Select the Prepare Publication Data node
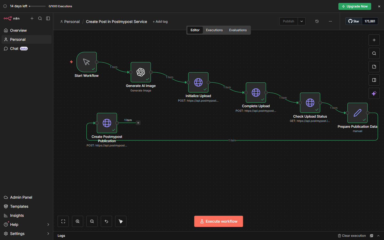384x240 pixels. (357, 113)
